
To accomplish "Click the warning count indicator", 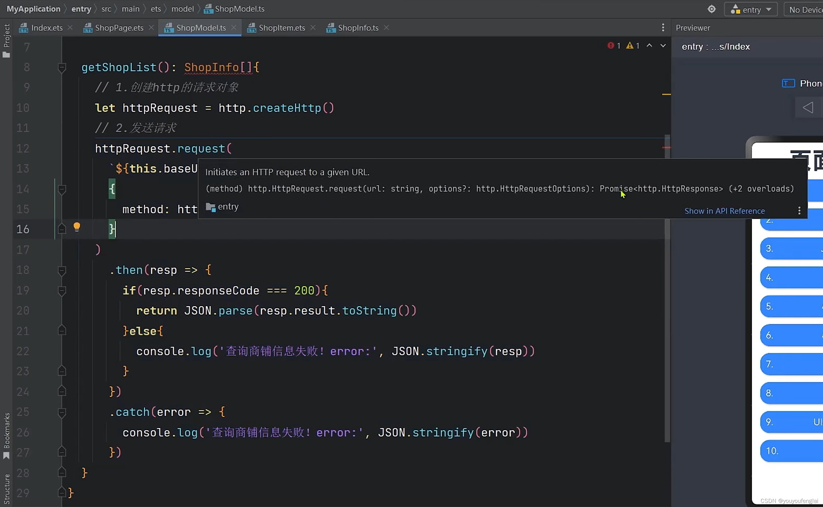I will point(633,46).
